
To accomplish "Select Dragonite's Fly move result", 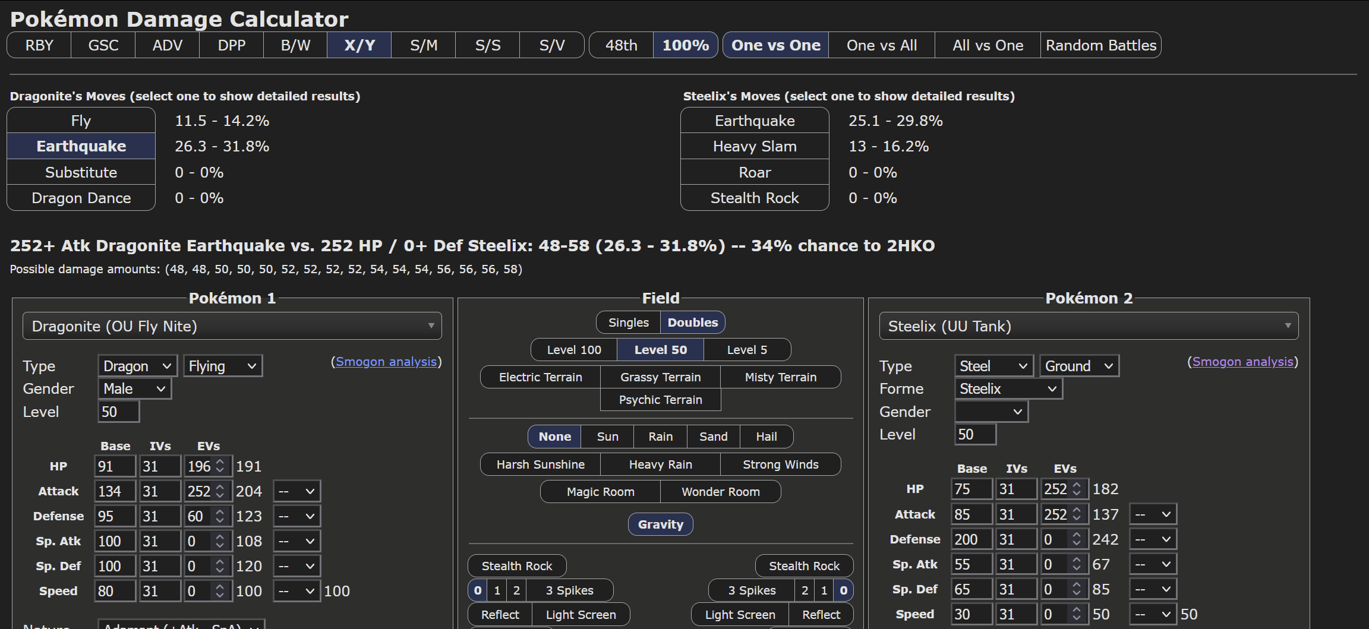I will click(x=81, y=121).
